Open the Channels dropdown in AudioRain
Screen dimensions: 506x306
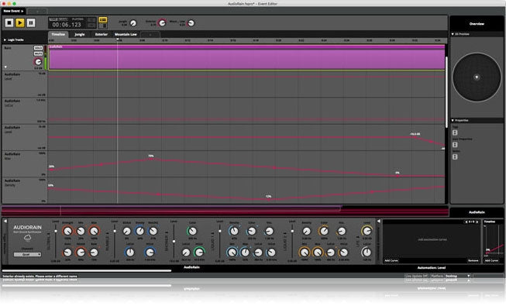click(x=27, y=254)
